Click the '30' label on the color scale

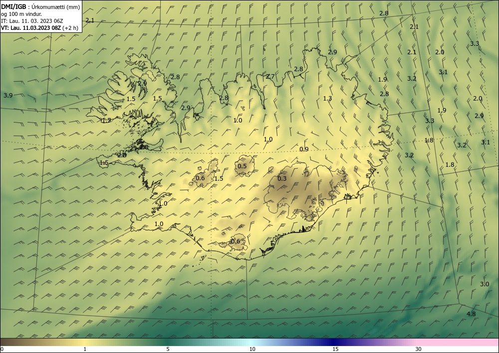pos(419,350)
